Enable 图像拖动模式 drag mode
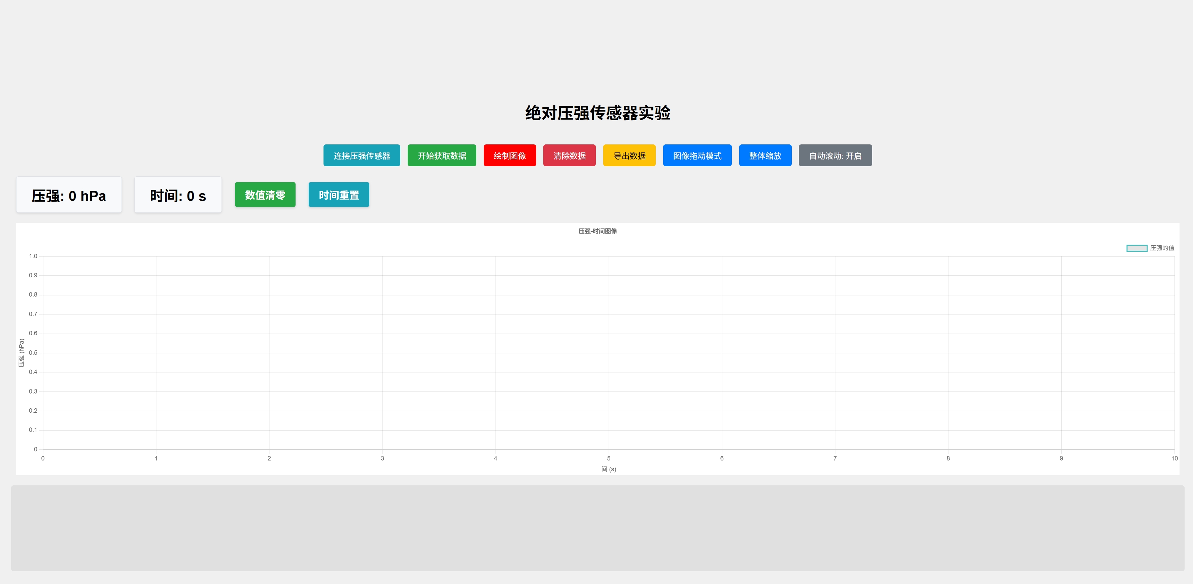Viewport: 1193px width, 584px height. point(697,156)
